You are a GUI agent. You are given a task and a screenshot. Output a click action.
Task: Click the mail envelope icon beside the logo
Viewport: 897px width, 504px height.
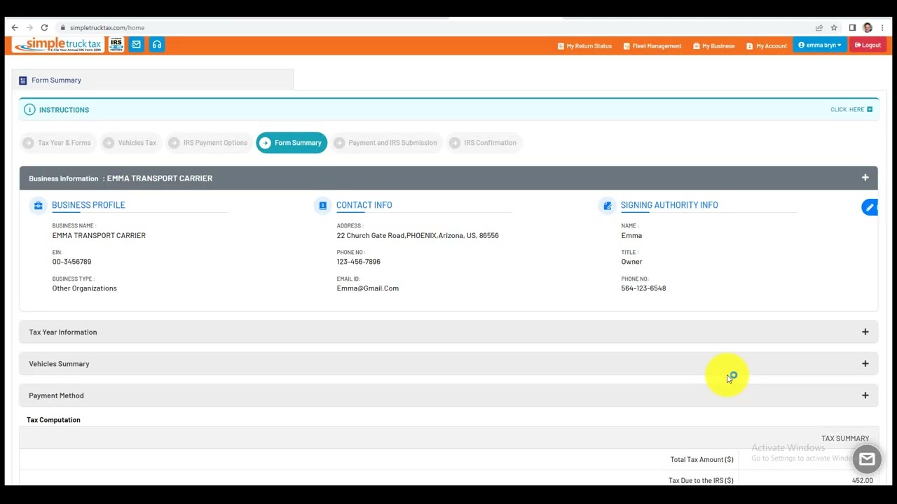[136, 45]
